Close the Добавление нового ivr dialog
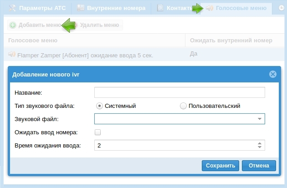Screen dimensions: 287x188 [272, 74]
